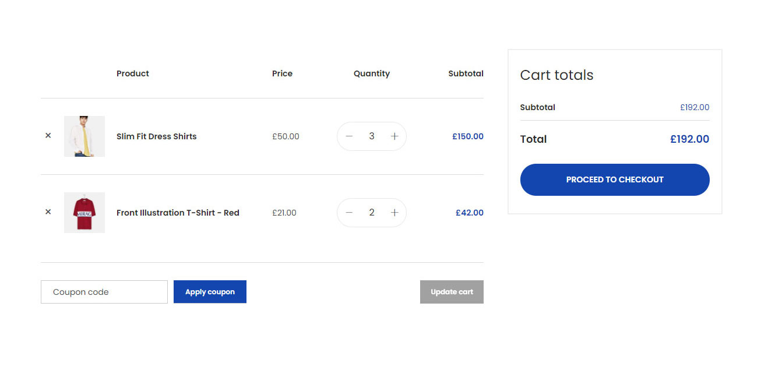This screenshot has width=768, height=384.
Task: Click the Update cart button
Action: [x=452, y=292]
